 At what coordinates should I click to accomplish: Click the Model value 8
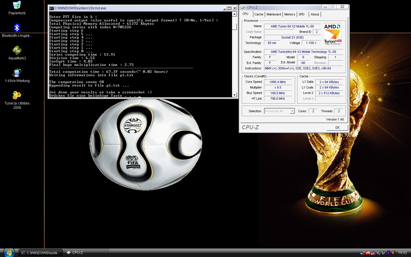point(303,57)
